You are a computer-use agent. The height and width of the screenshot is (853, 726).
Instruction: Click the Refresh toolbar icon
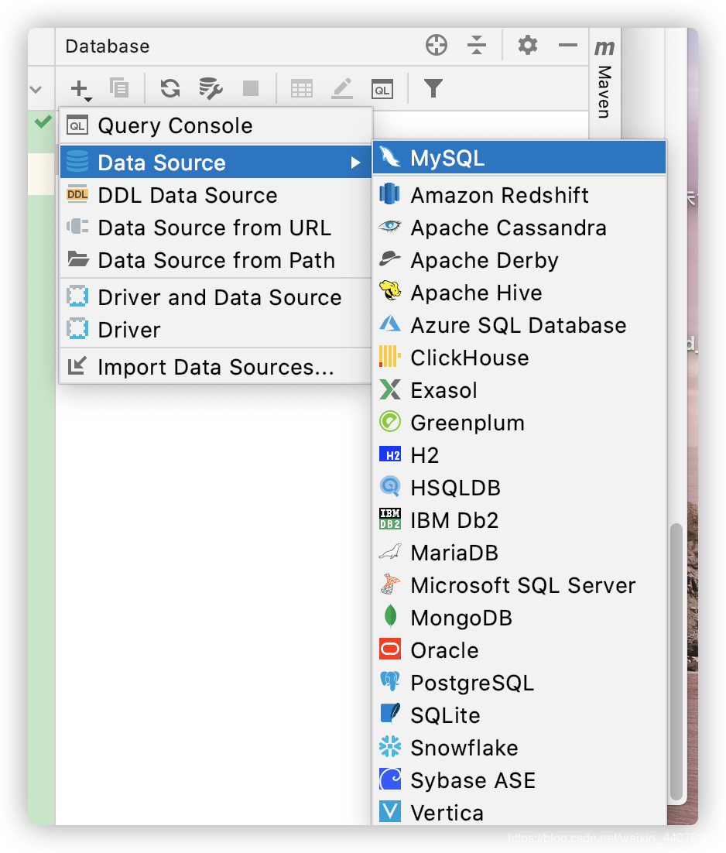170,88
